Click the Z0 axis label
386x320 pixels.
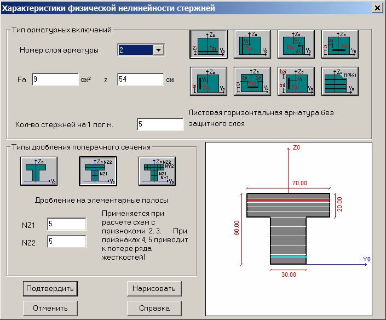coord(296,147)
